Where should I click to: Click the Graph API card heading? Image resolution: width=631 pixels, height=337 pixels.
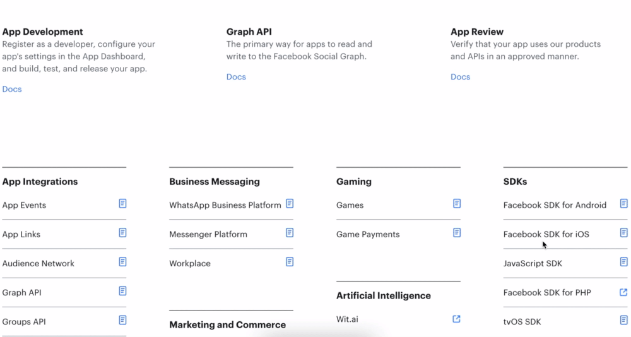249,32
